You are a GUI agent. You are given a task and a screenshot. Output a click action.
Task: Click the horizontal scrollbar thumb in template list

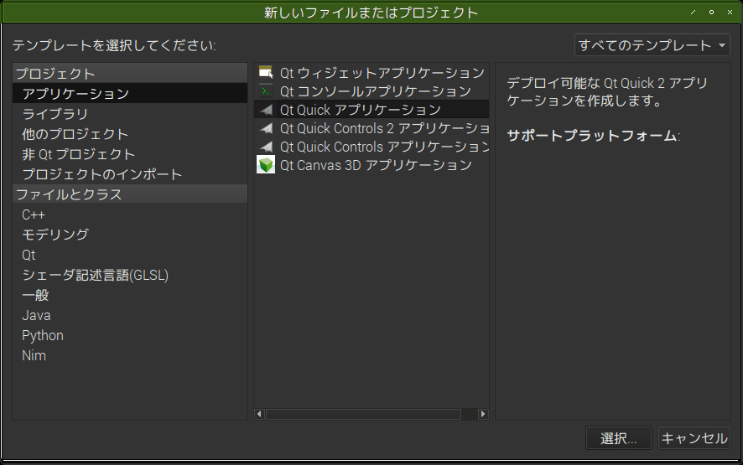pyautogui.click(x=363, y=414)
